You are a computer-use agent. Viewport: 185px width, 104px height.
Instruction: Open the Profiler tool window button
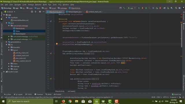tap(58, 94)
